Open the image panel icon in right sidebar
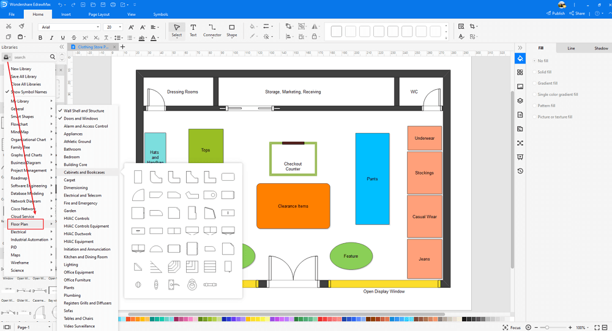The height and width of the screenshot is (331, 612). pos(520,87)
